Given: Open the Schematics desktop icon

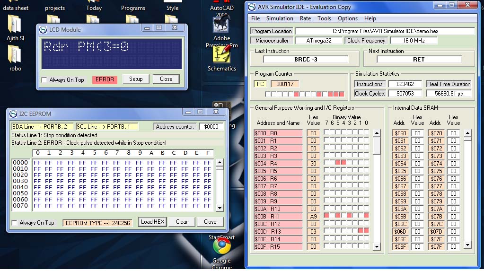Looking at the screenshot, I should 221,58.
